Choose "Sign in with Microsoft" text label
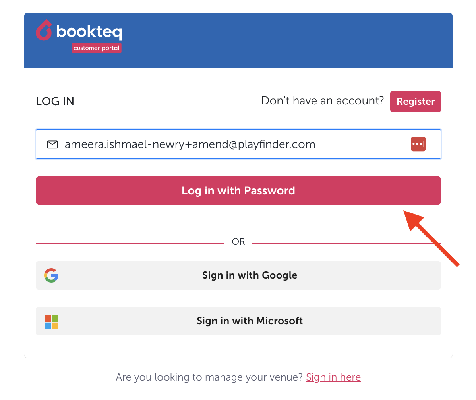The image size is (476, 400). click(x=250, y=321)
